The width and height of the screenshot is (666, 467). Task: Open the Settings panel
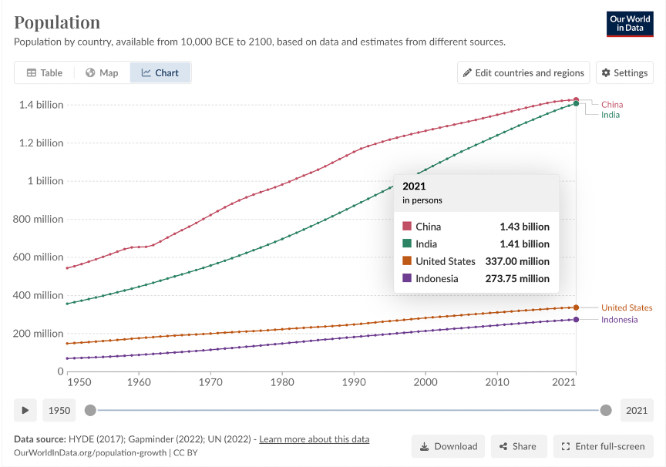(624, 72)
